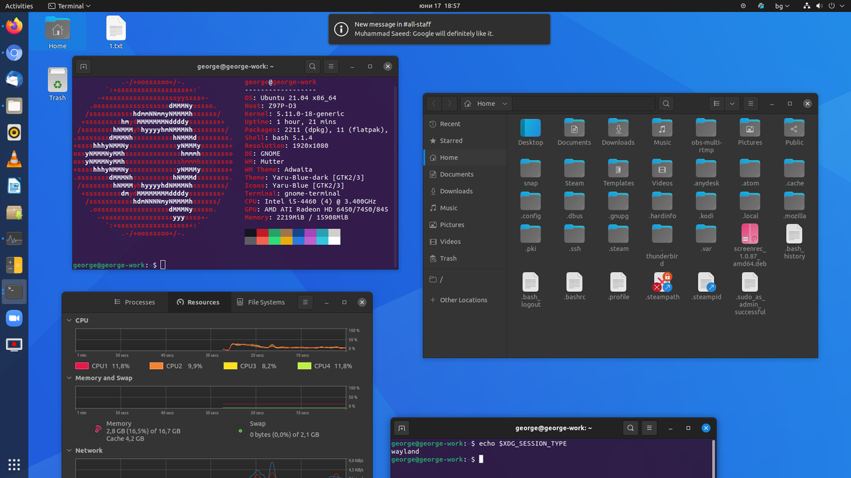Open System Monitor hamburger menu

click(x=305, y=302)
